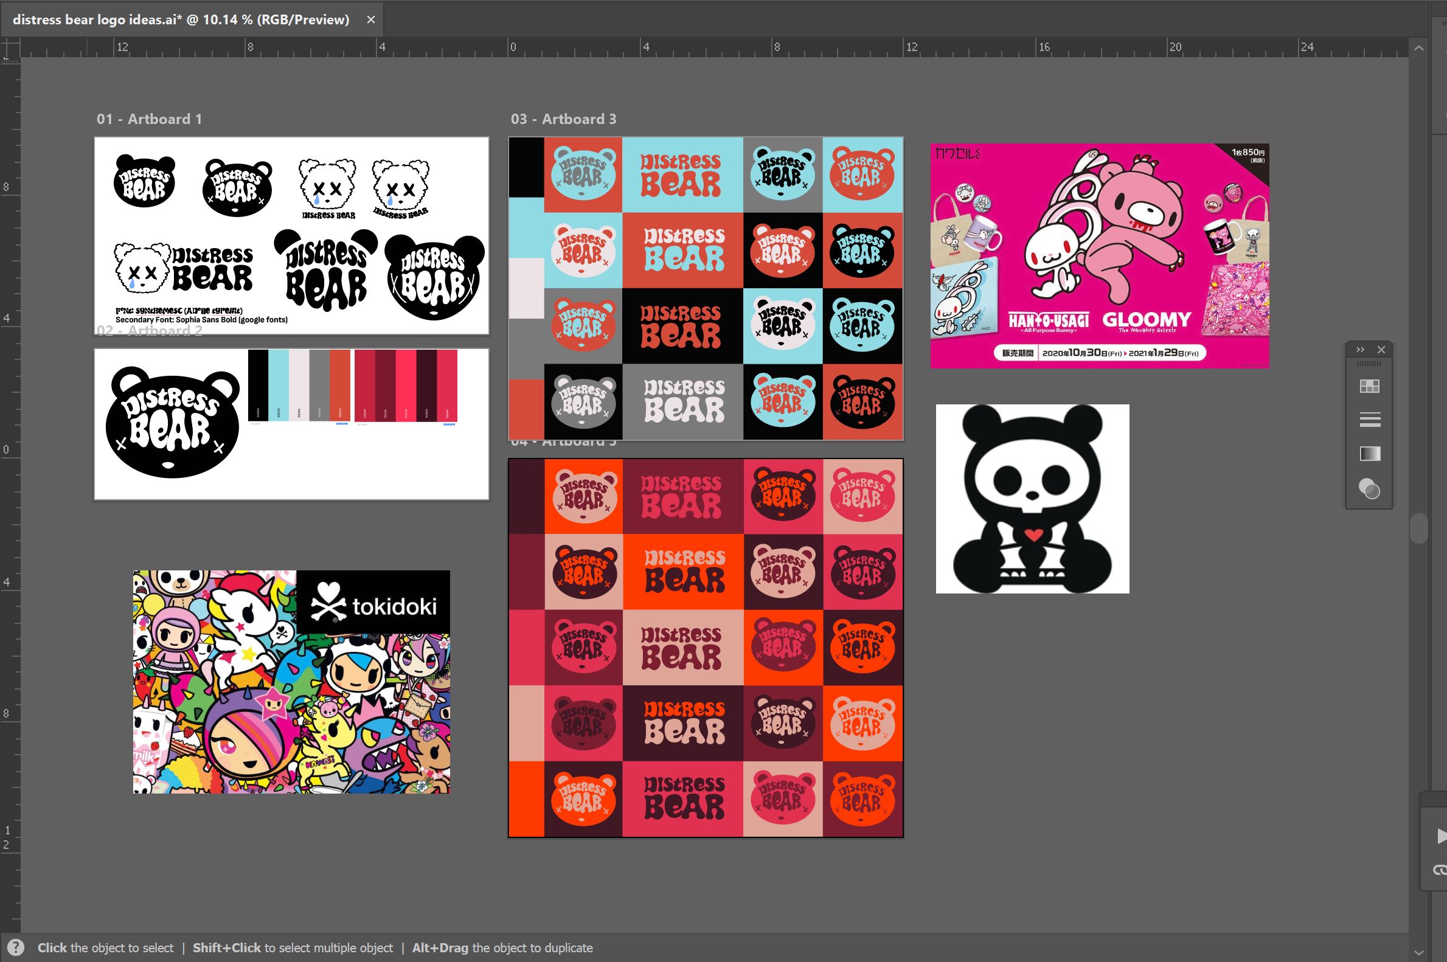The width and height of the screenshot is (1447, 962).
Task: Open the Swatches panel icon
Action: [1369, 387]
